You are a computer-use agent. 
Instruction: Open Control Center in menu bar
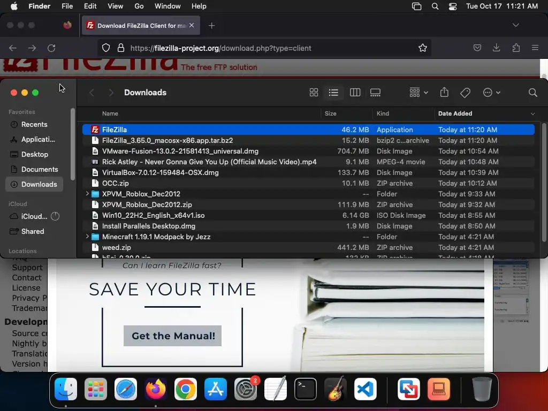click(453, 6)
